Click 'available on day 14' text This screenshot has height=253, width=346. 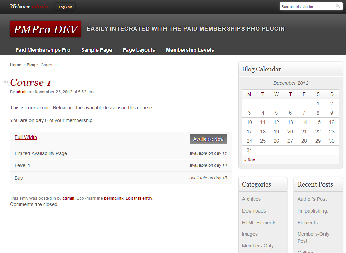[208, 165]
